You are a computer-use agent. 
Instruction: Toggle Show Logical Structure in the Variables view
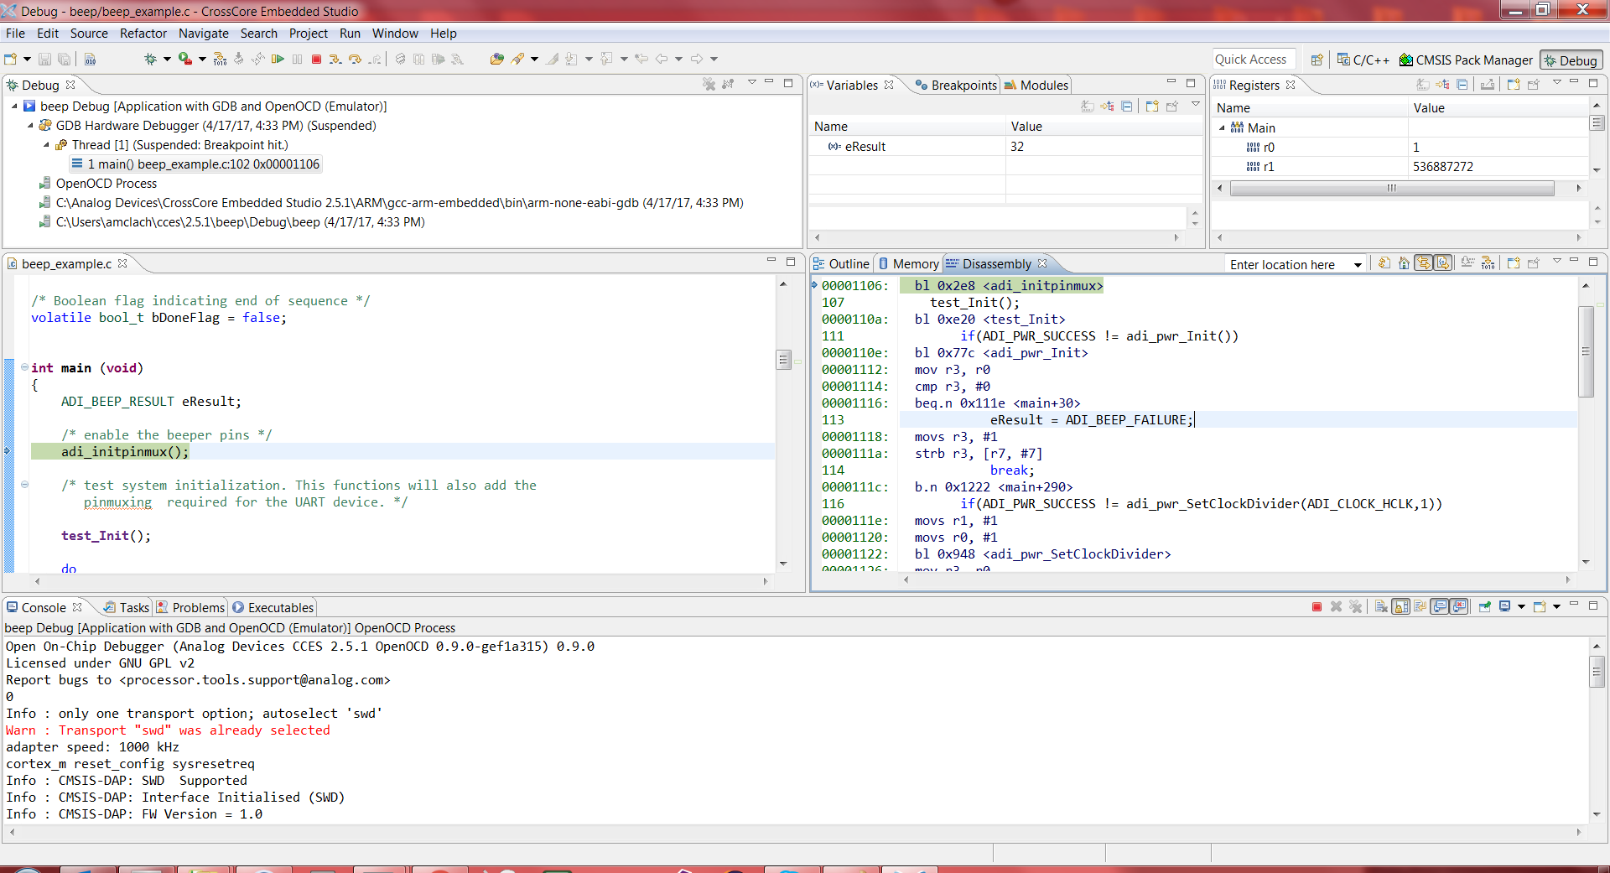(1107, 107)
